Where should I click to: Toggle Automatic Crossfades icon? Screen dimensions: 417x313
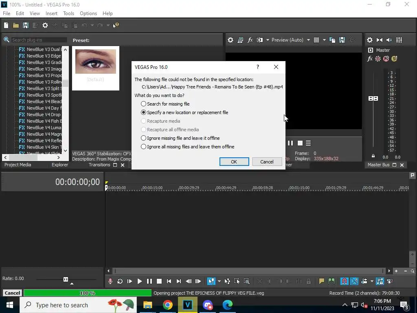coord(354,281)
